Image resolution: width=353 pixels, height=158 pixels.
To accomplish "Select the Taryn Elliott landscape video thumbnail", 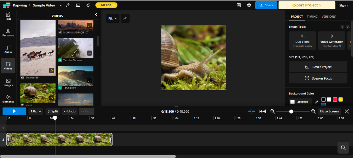I will [76, 76].
